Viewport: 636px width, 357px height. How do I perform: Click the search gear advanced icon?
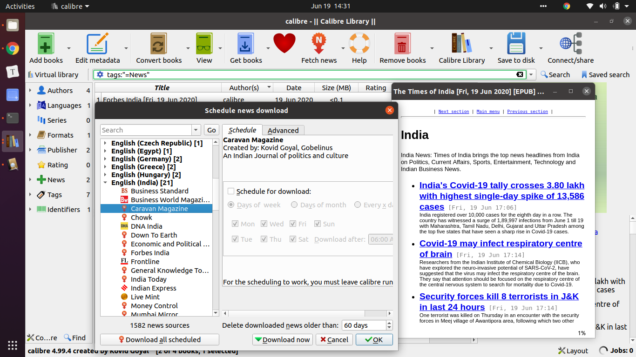pyautogui.click(x=100, y=74)
